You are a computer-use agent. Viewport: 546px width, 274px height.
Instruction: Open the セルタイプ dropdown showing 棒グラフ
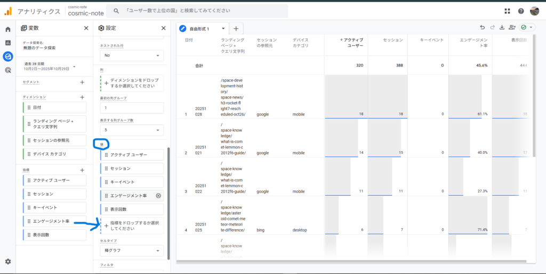point(132,251)
